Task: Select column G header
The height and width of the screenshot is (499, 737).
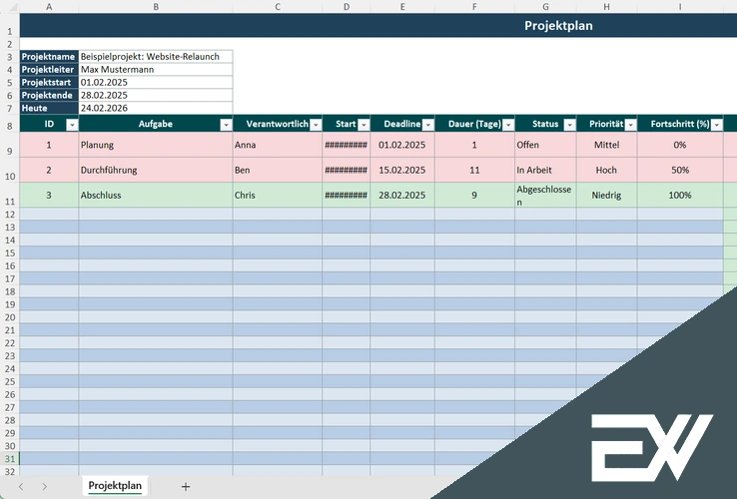Action: [x=545, y=7]
